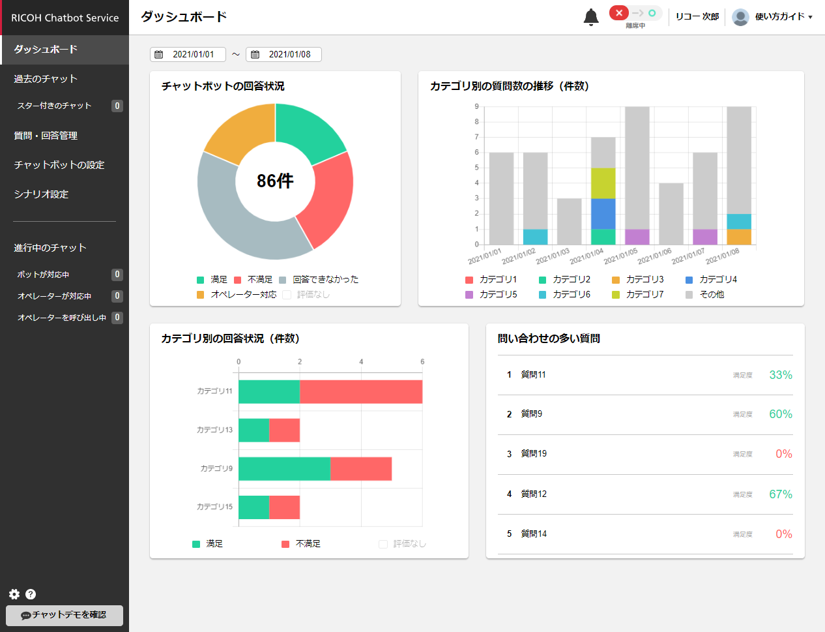Open the 2021/01/08 end date picker
This screenshot has height=632, width=825.
click(290, 55)
